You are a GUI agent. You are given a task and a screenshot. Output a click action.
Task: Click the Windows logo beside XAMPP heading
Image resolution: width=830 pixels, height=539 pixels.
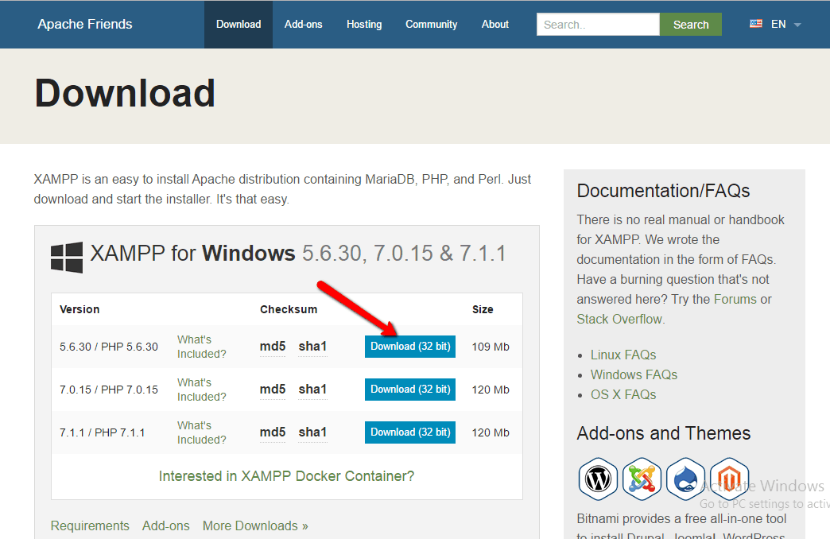(67, 258)
